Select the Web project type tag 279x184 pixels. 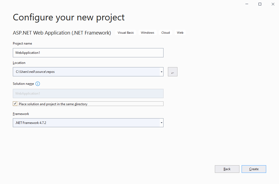[180, 32]
